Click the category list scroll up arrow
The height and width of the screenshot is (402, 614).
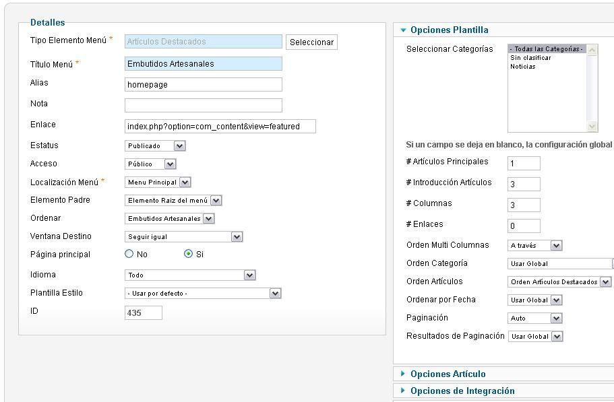(592, 50)
